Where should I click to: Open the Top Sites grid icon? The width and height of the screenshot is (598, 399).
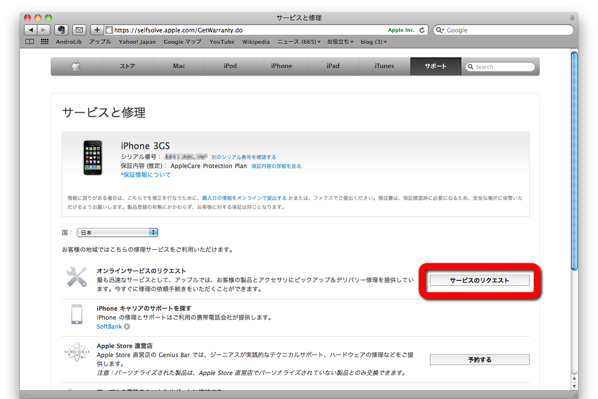[x=44, y=42]
